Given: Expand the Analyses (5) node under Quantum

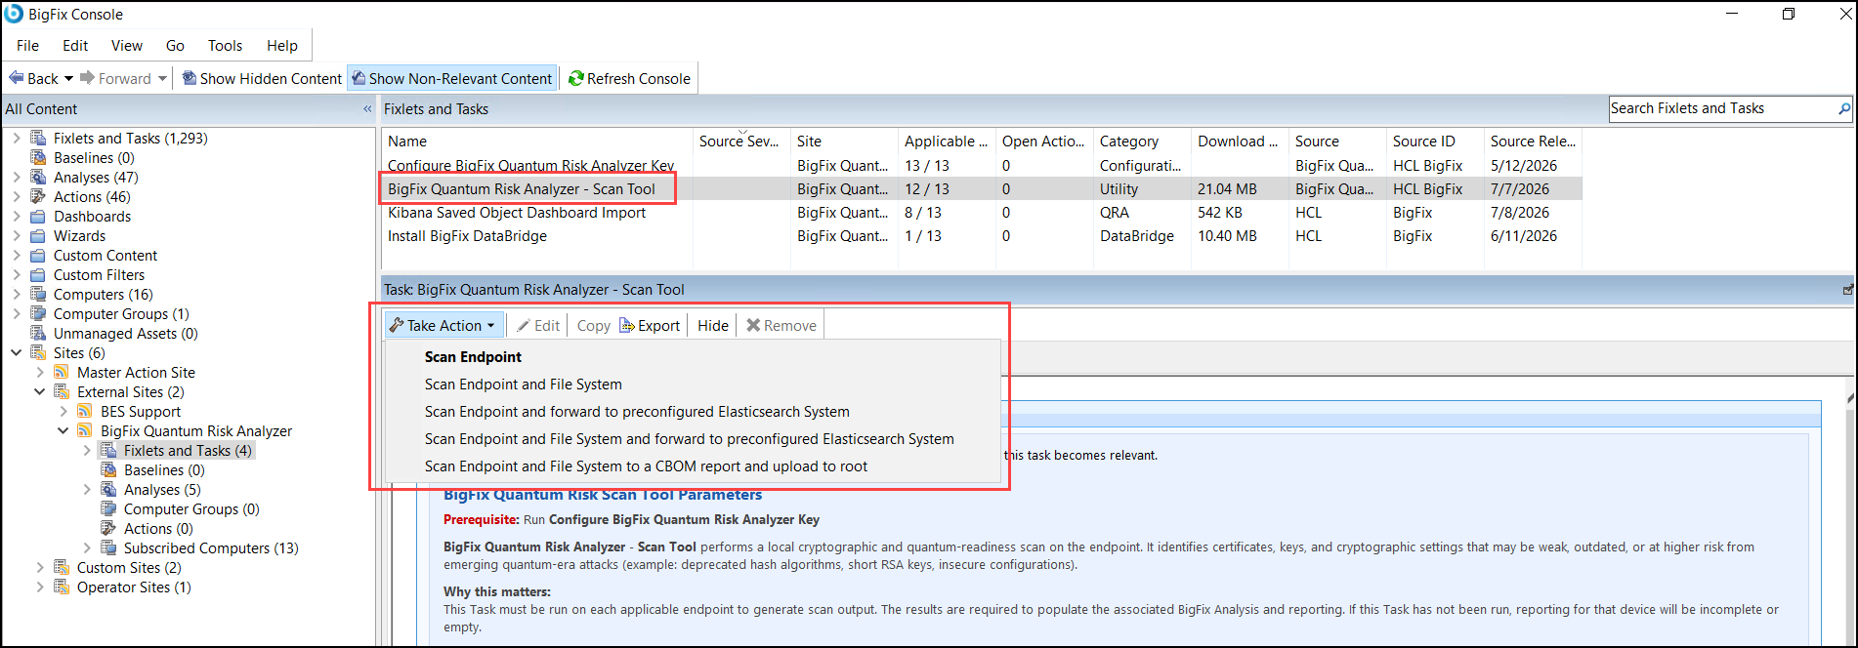Looking at the screenshot, I should [x=86, y=489].
